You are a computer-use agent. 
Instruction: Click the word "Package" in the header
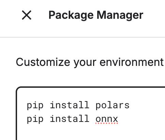[x=71, y=15]
